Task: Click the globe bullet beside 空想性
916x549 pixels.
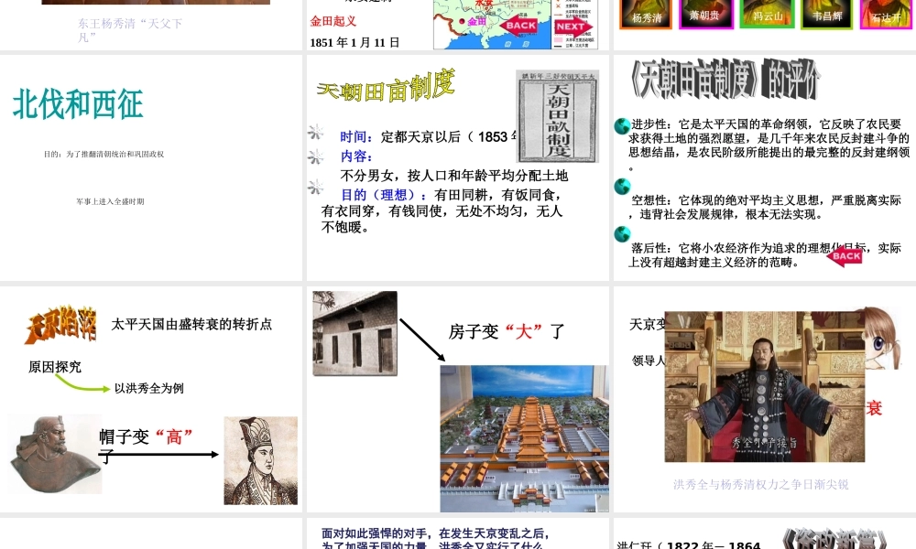Action: 622,186
